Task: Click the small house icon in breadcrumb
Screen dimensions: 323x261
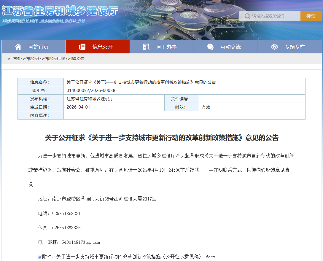Action: 9,59
